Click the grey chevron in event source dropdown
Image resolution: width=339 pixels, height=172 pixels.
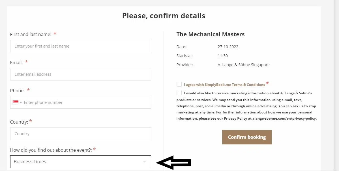coord(145,162)
